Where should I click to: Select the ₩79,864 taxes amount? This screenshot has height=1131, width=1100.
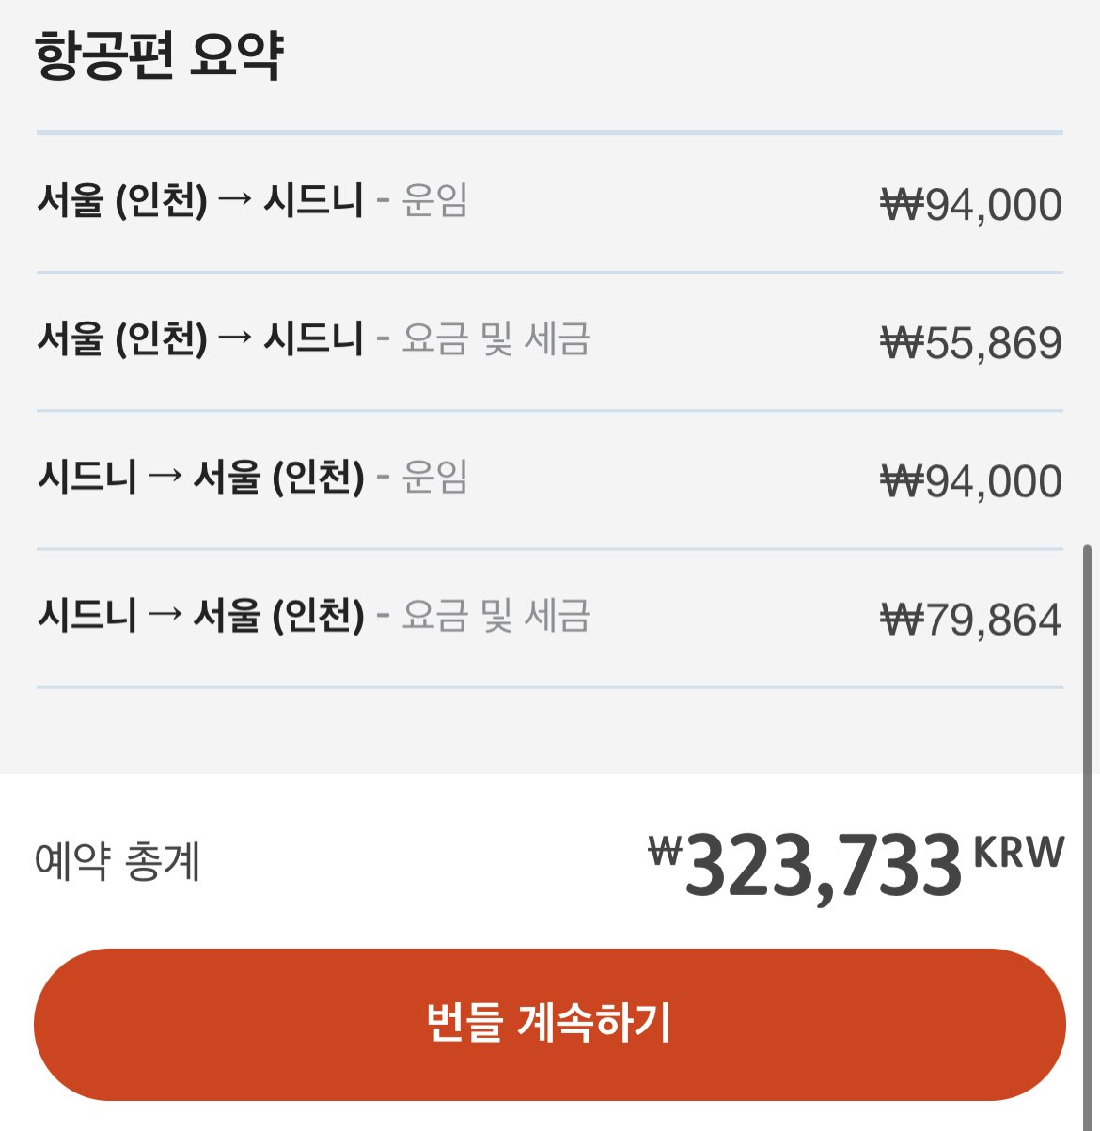click(971, 620)
